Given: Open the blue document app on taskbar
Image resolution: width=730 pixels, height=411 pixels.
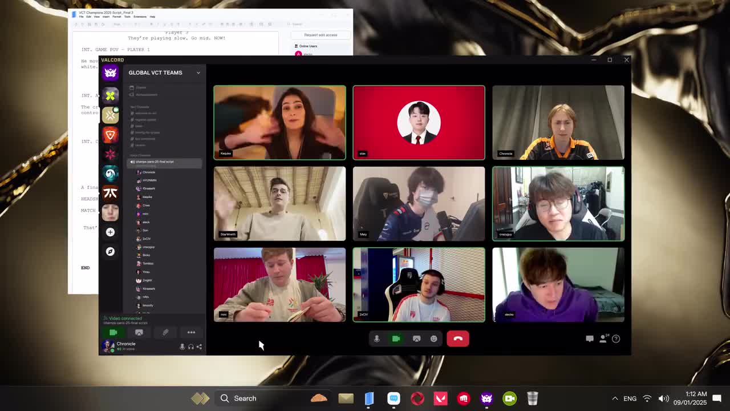Looking at the screenshot, I should pyautogui.click(x=369, y=398).
